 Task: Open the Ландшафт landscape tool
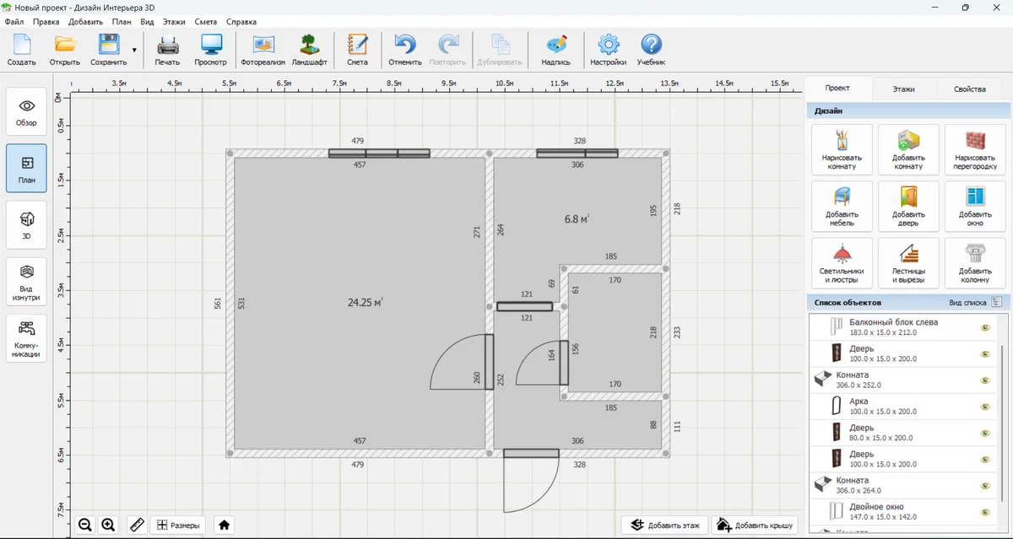point(310,50)
